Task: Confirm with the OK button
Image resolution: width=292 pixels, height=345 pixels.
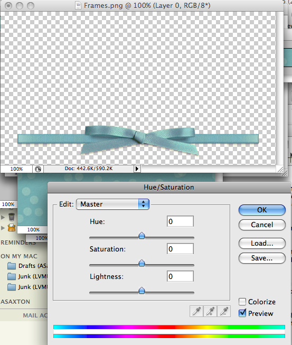Action: pyautogui.click(x=262, y=210)
